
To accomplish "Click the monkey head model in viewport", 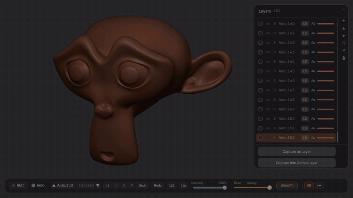I will [143, 91].
